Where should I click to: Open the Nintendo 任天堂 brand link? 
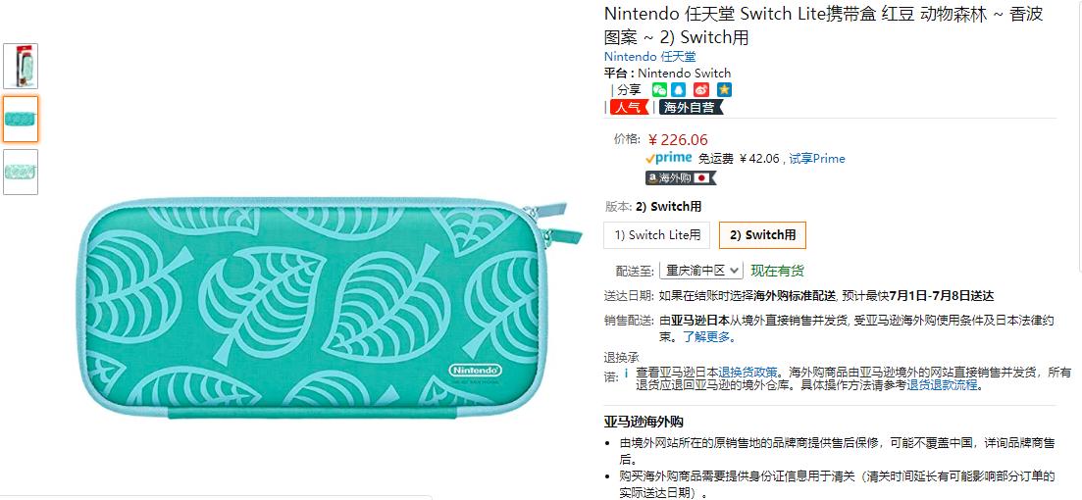[650, 57]
